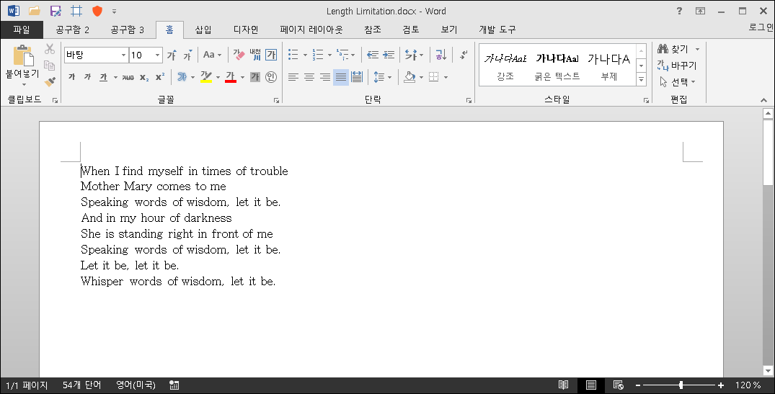Center align the text

(309, 77)
